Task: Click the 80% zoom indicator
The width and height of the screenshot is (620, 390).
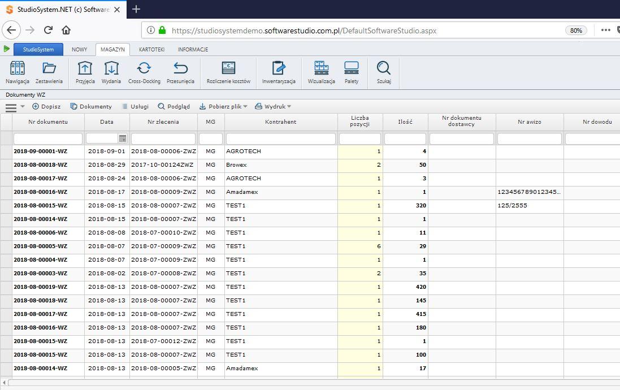Action: (576, 31)
